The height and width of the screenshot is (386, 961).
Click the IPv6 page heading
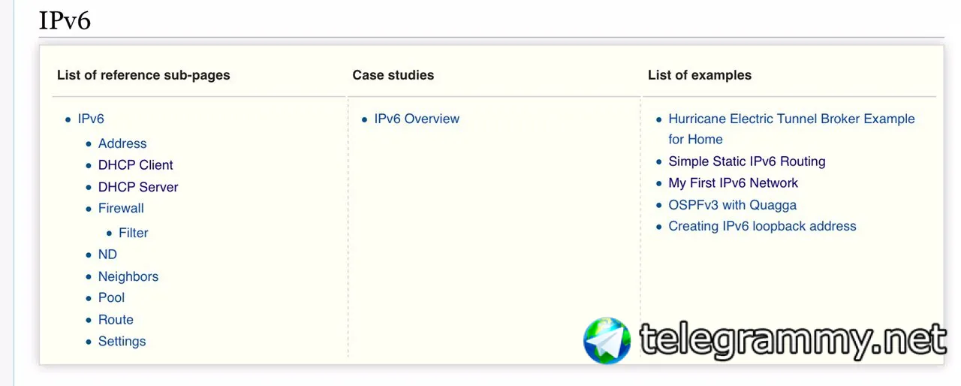[x=65, y=20]
